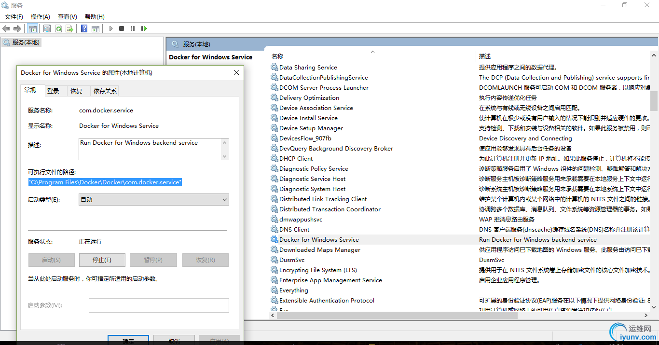Screen dimensions: 659x345
Task: Select the gear icon of Data Sharing Service
Action: click(274, 67)
